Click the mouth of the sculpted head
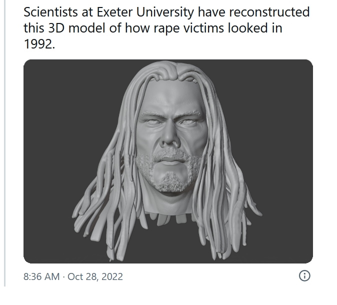The height and width of the screenshot is (305, 337). [171, 161]
